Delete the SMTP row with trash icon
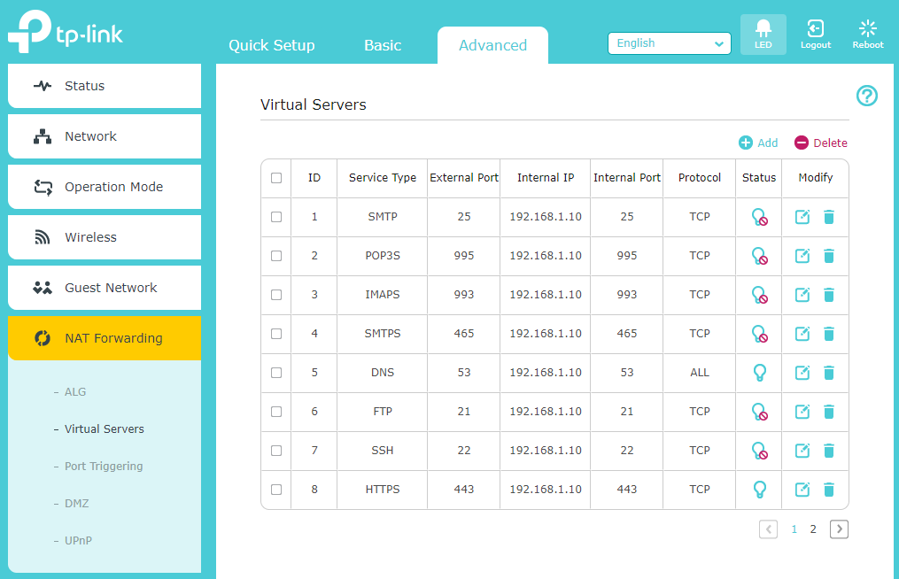The image size is (899, 579). [828, 217]
